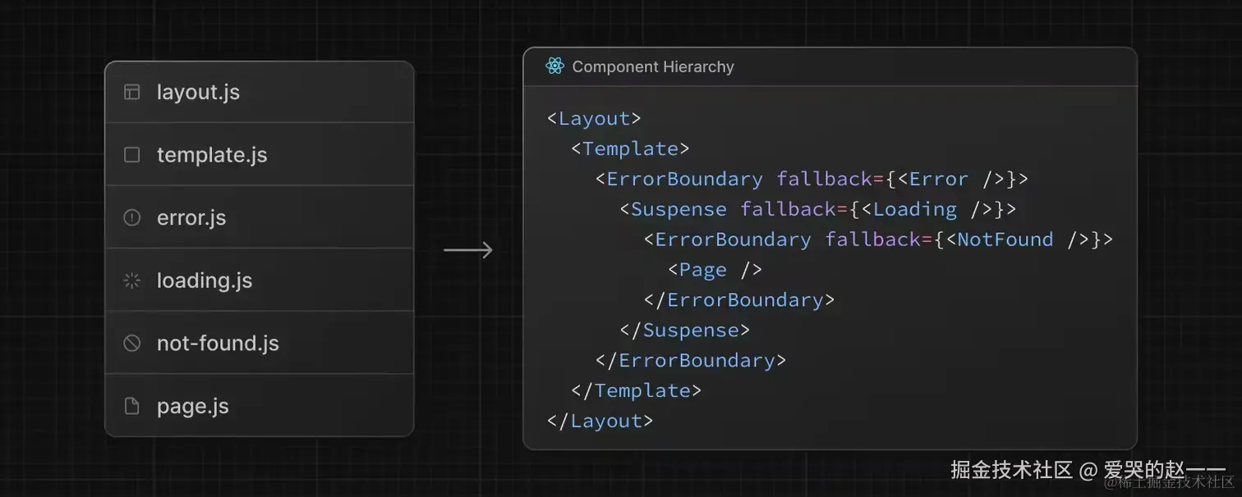This screenshot has width=1242, height=497.
Task: Click the React logo in Component Hierarchy header
Action: pos(554,66)
